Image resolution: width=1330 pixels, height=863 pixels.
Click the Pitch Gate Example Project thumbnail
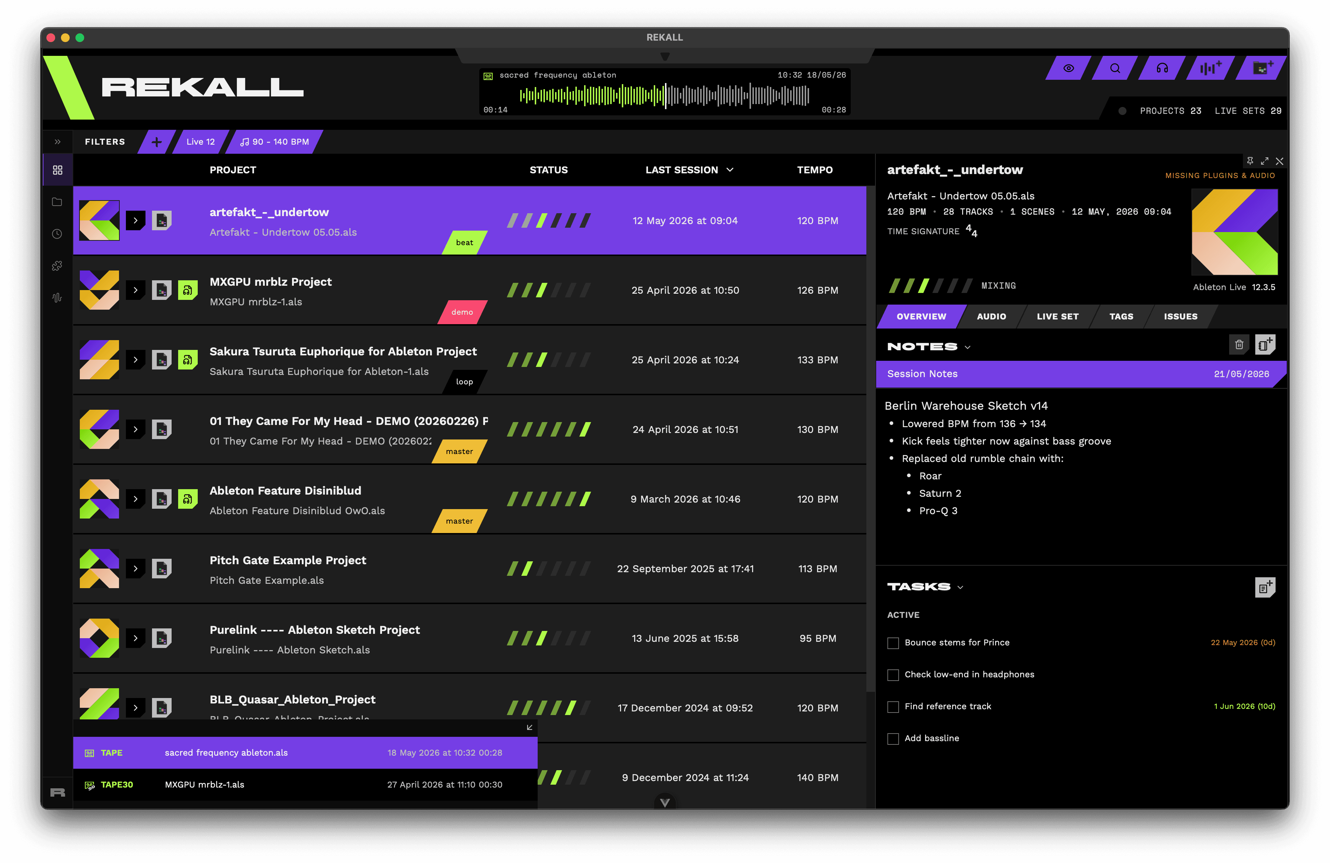click(99, 569)
